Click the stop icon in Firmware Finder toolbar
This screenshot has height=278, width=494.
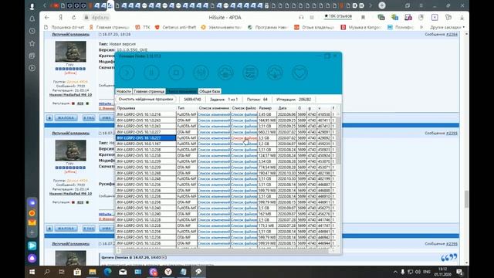[x=176, y=73]
